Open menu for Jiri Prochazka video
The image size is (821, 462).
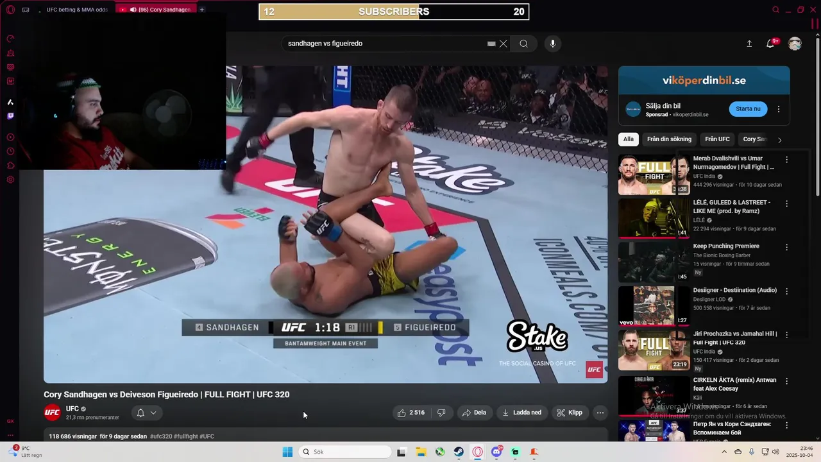tap(787, 334)
